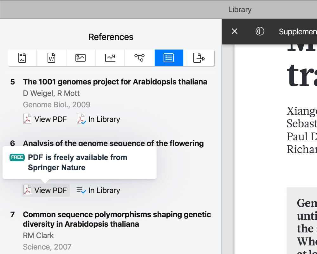The image size is (317, 254).
Task: Click the Library window title
Action: pos(240,10)
